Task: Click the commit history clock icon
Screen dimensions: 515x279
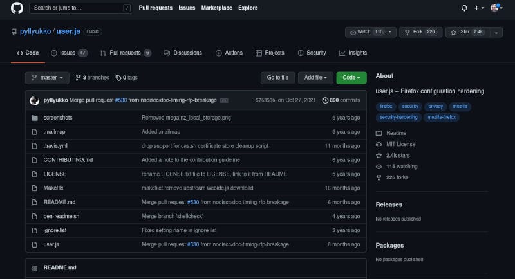Action: coord(325,100)
